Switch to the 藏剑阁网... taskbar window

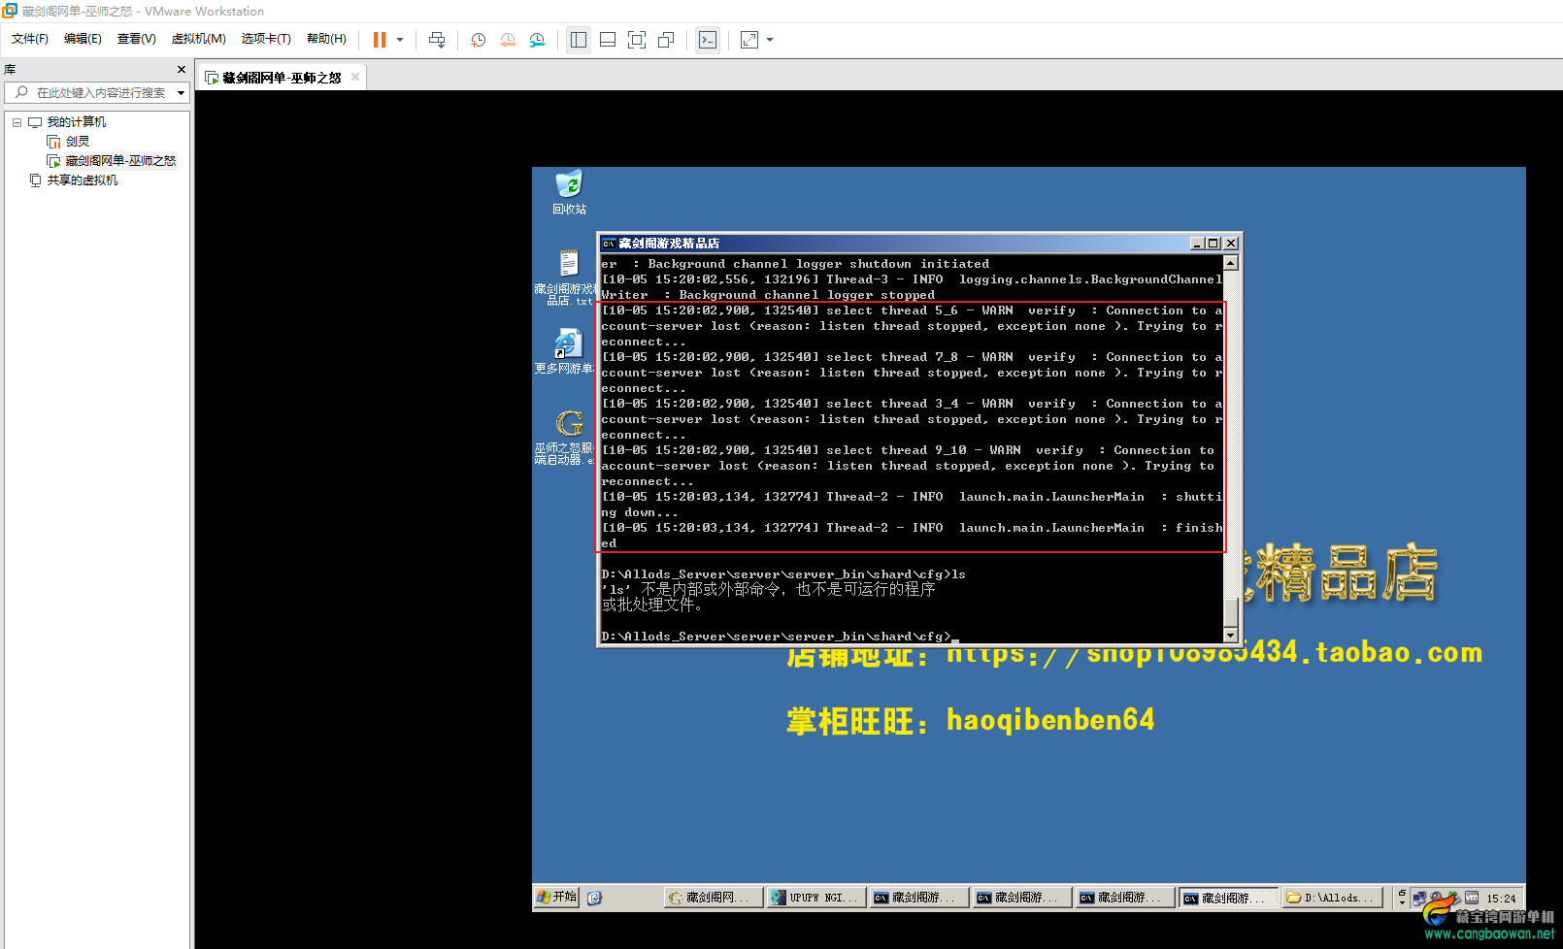click(x=713, y=898)
